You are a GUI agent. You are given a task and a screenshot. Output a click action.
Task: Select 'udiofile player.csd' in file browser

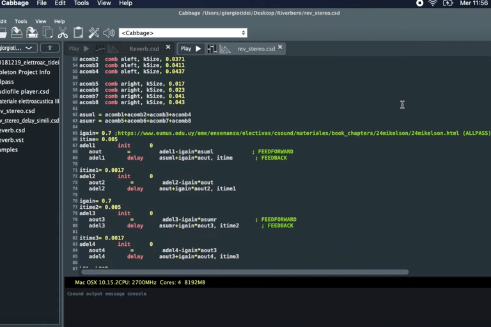24,91
